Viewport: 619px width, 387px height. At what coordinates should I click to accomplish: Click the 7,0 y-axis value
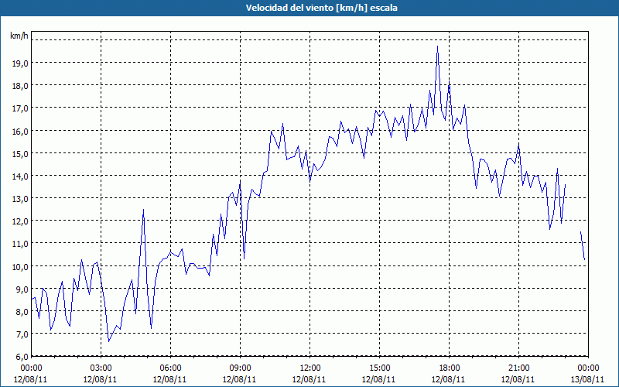(22, 334)
